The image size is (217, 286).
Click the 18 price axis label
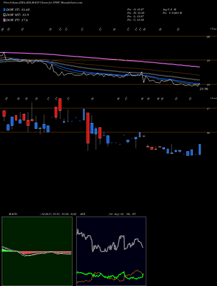point(208,85)
